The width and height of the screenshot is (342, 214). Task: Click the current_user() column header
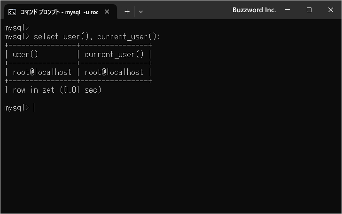[x=114, y=54]
